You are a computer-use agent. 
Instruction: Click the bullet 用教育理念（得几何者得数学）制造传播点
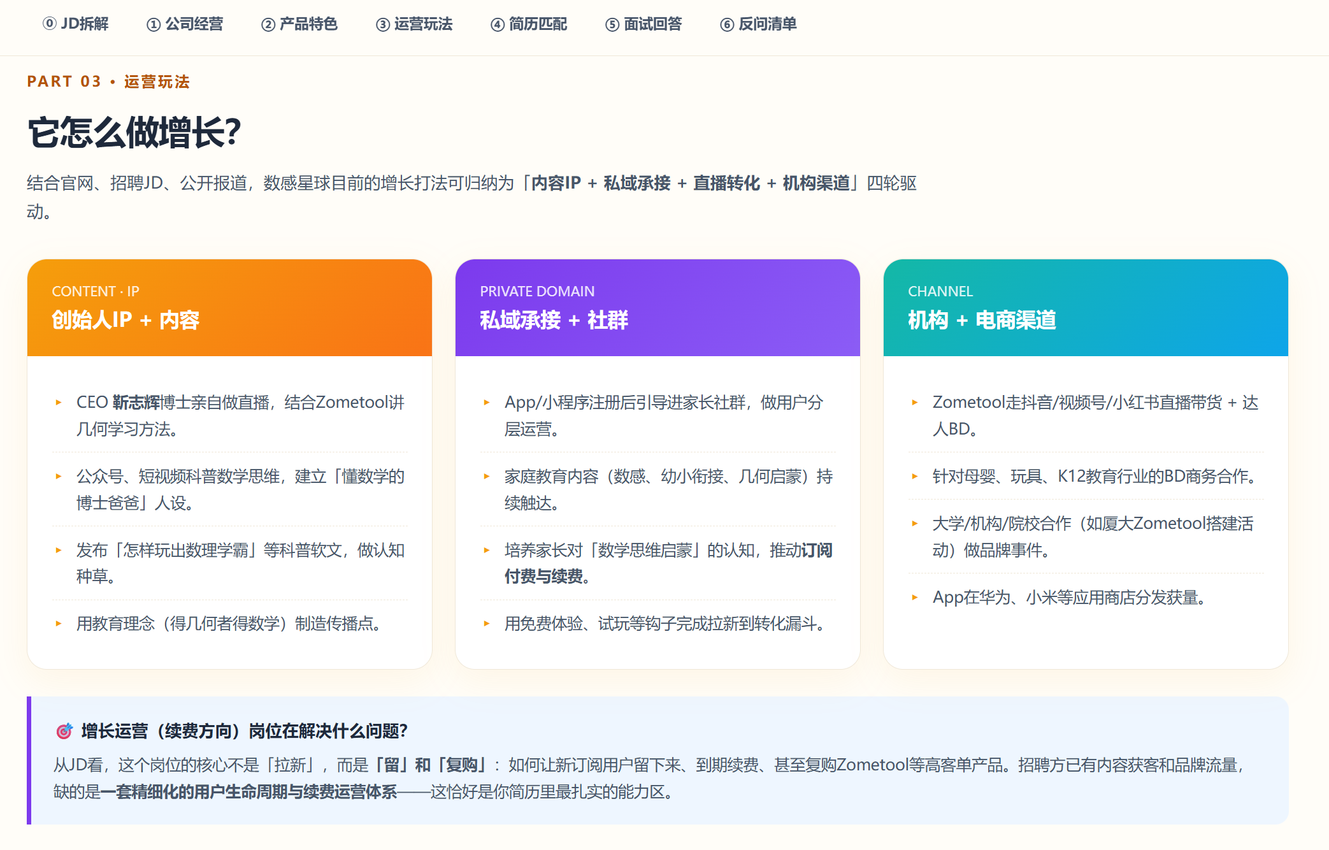pos(229,623)
